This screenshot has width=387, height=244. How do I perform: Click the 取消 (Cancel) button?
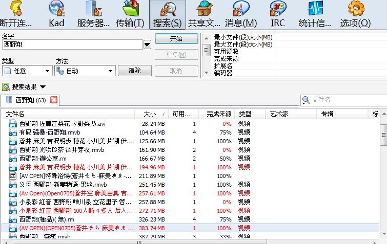click(176, 71)
